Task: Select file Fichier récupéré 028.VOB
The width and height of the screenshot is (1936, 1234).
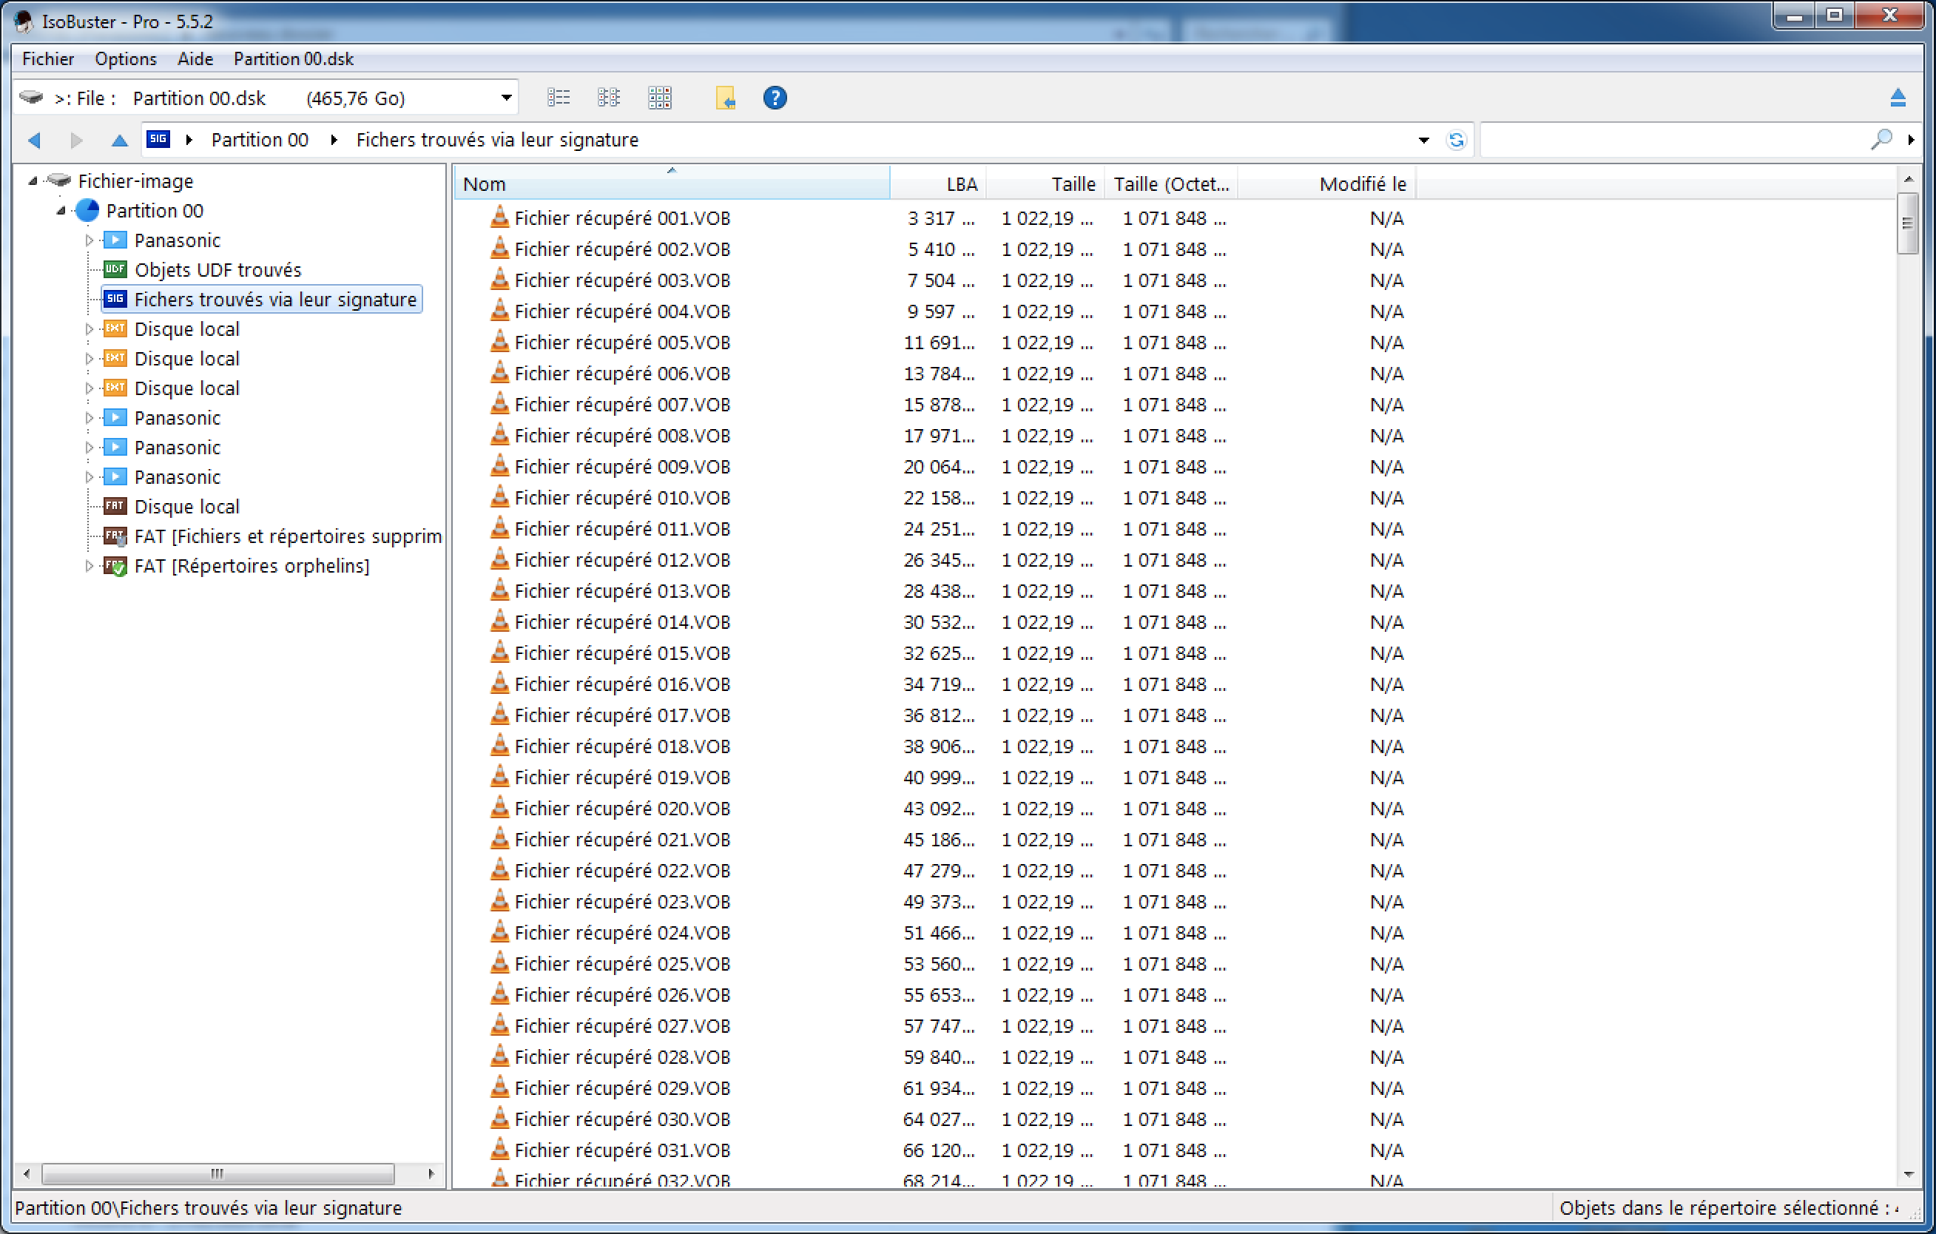Action: coord(622,1056)
